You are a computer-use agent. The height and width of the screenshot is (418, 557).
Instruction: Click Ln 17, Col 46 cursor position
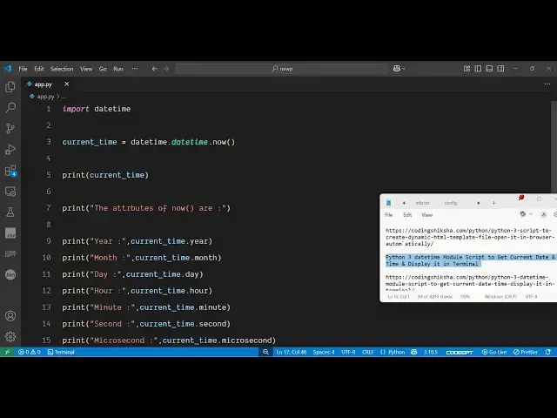(x=291, y=352)
